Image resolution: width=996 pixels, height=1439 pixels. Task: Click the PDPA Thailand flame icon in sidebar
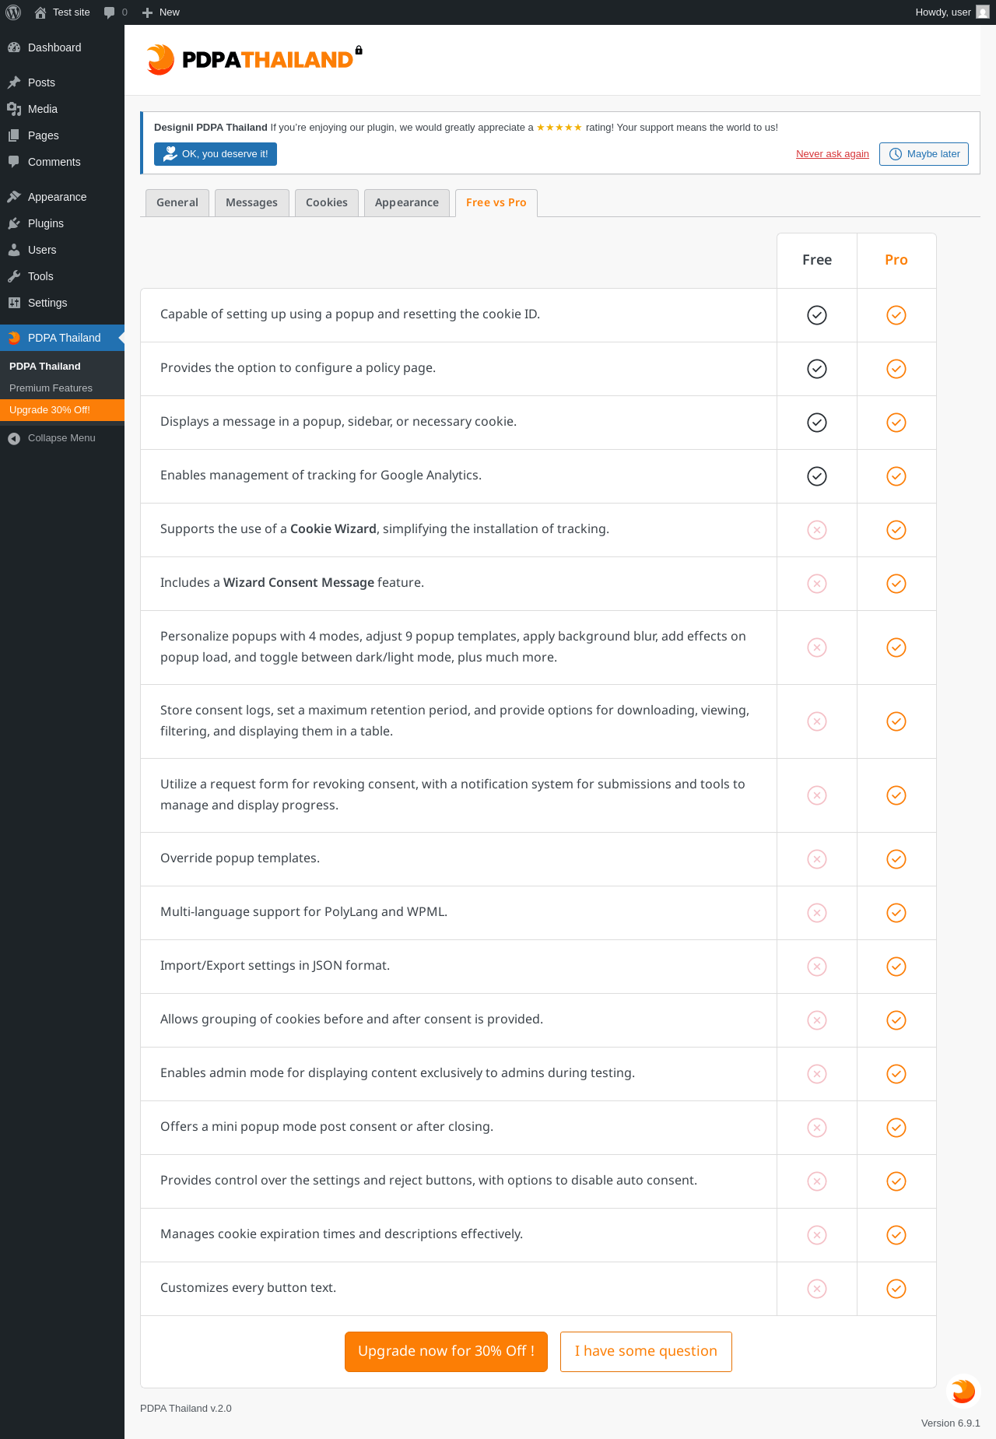pyautogui.click(x=14, y=338)
